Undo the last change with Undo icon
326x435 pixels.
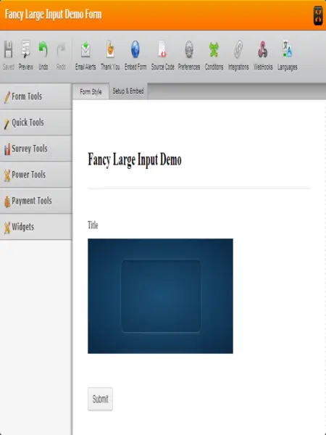click(x=43, y=55)
